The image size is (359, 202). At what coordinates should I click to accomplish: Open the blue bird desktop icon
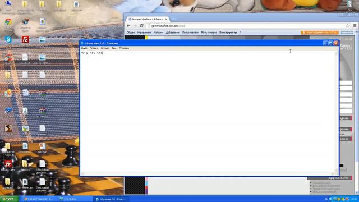click(x=8, y=111)
